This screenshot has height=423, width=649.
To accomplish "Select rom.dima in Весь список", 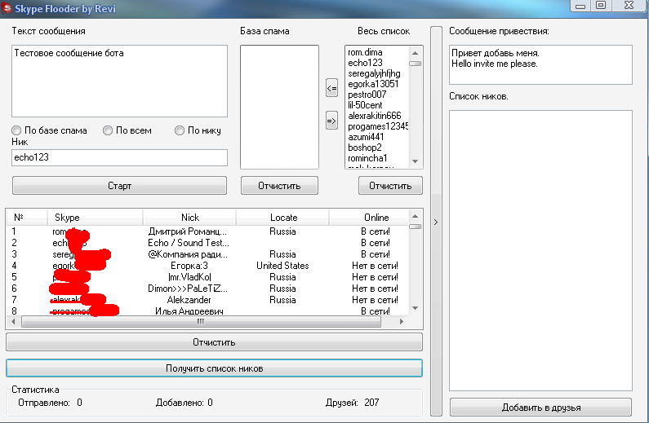I will [377, 52].
